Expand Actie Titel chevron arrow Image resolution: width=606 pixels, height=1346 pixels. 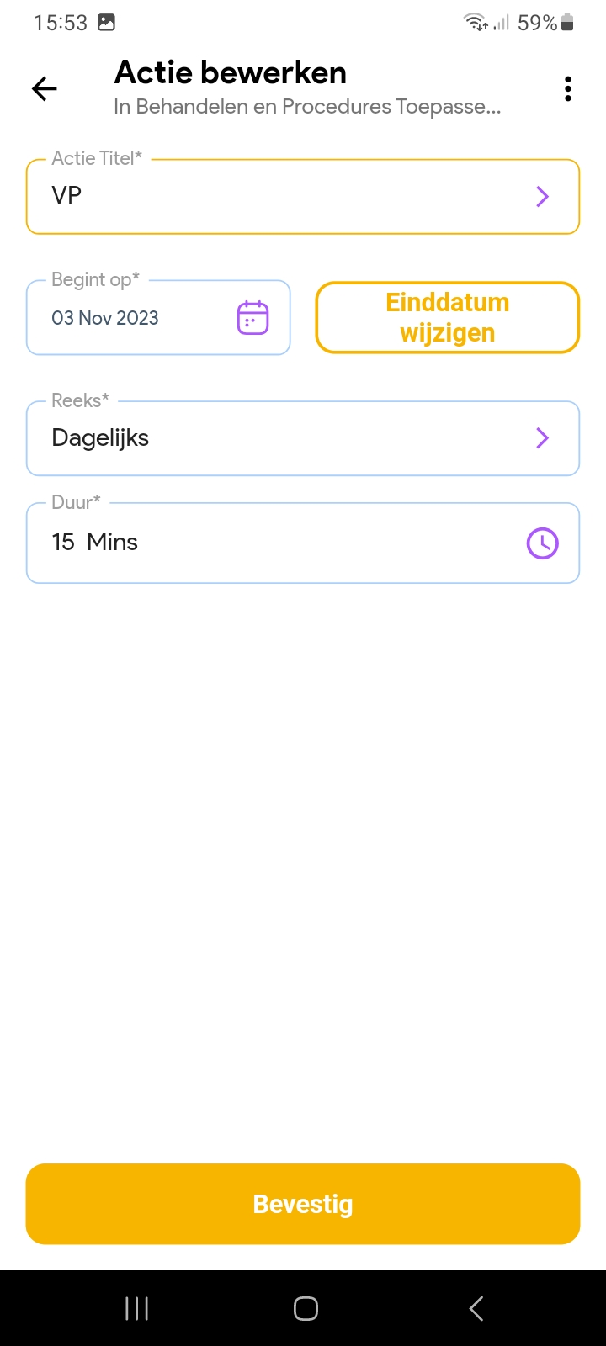tap(543, 197)
